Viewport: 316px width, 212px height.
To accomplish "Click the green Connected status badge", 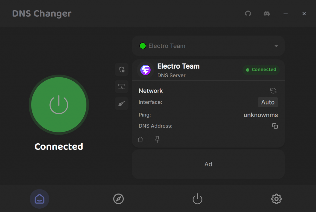I will click(x=261, y=70).
